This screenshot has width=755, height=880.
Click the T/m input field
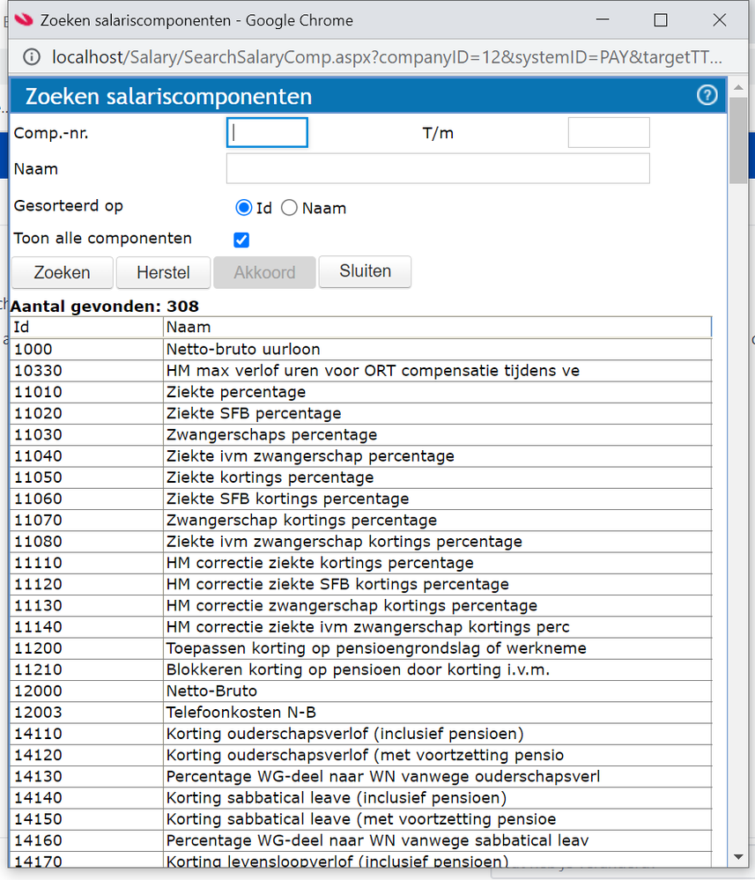[608, 133]
